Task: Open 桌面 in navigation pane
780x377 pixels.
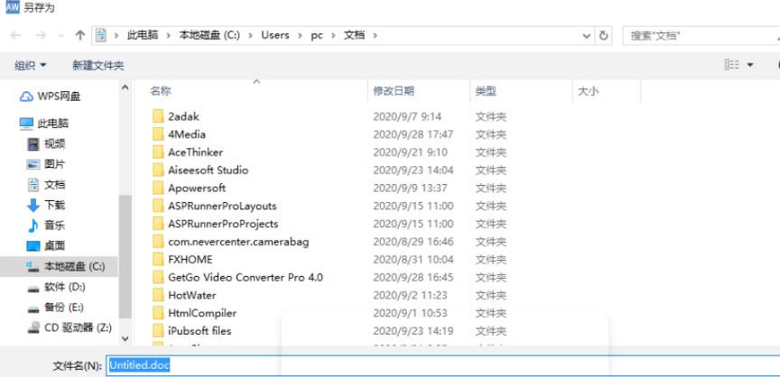Action: coord(46,246)
